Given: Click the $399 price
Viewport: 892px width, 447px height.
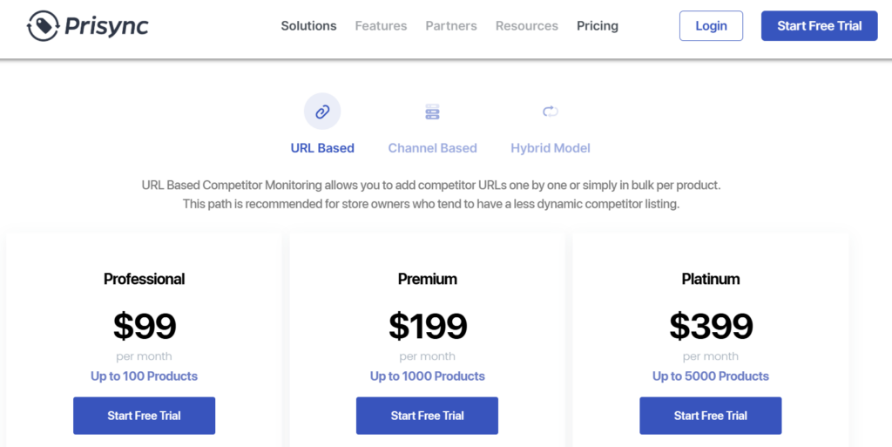Looking at the screenshot, I should pyautogui.click(x=711, y=326).
